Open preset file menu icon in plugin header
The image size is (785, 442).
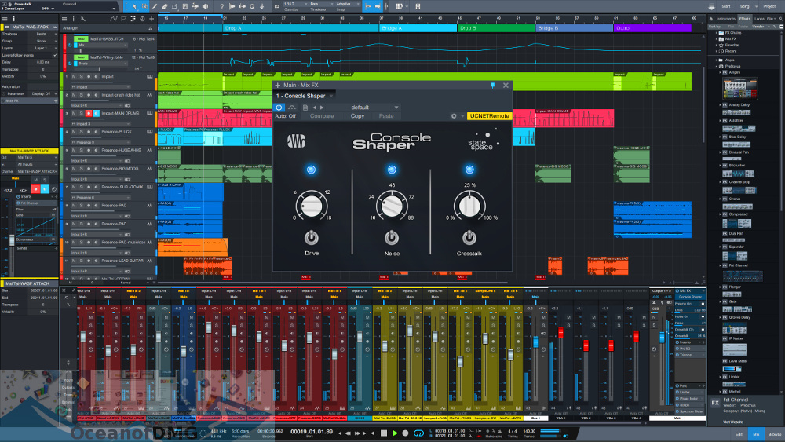(x=305, y=107)
